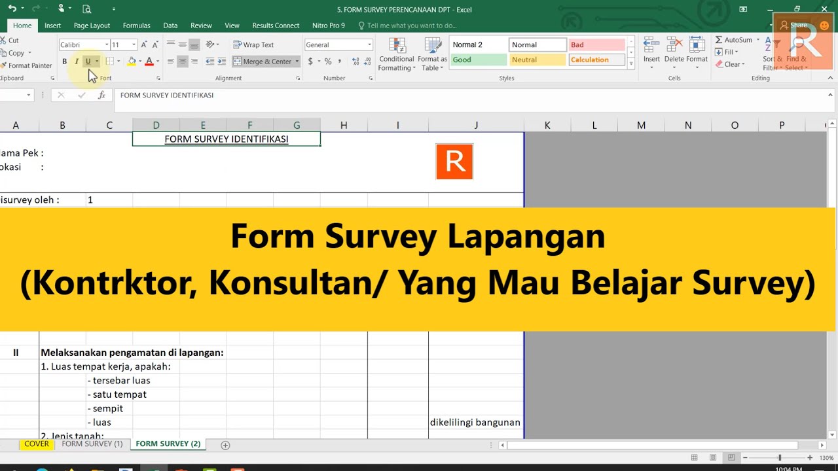Apply the Good cell style
The height and width of the screenshot is (471, 838).
(478, 60)
